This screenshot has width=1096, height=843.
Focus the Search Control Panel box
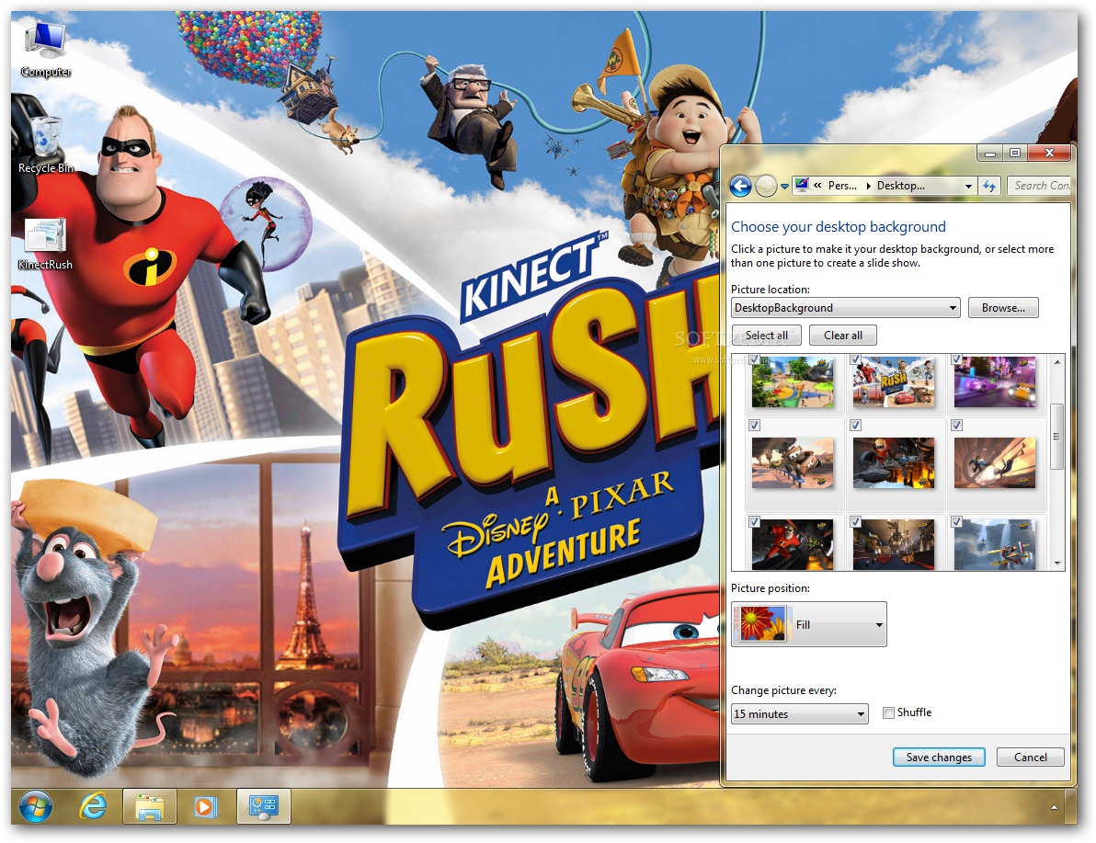(x=1040, y=185)
